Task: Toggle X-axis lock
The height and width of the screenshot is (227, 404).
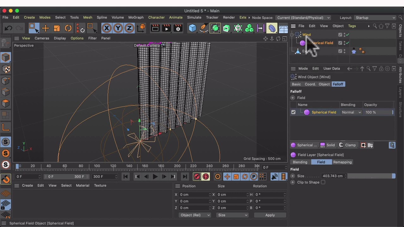Action: point(107,28)
